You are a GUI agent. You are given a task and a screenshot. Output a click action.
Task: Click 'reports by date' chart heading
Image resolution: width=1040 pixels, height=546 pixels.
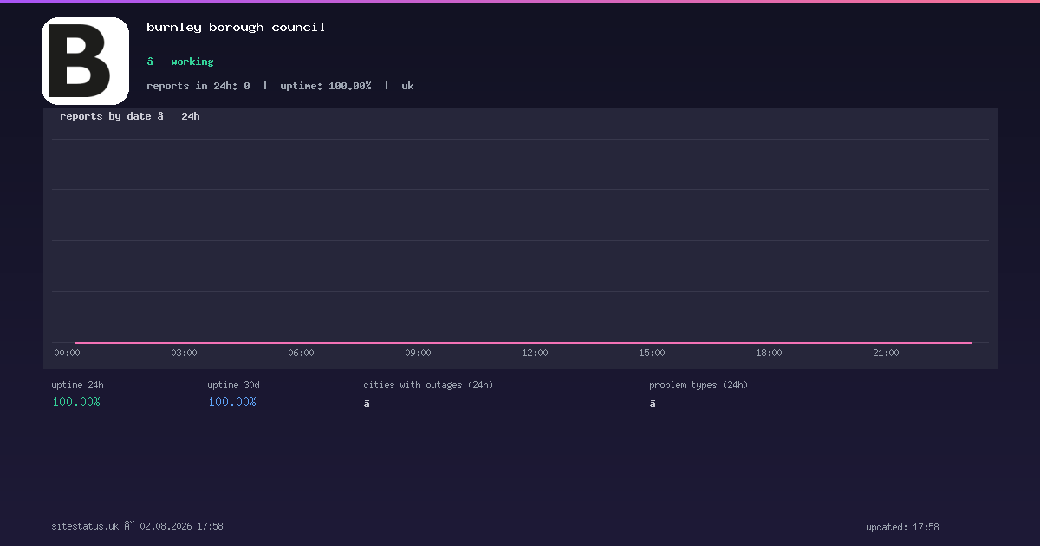106,116
